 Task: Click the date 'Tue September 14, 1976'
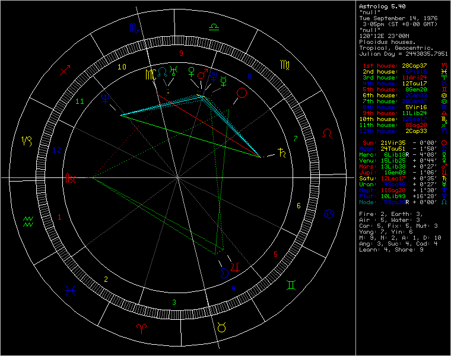[398, 18]
